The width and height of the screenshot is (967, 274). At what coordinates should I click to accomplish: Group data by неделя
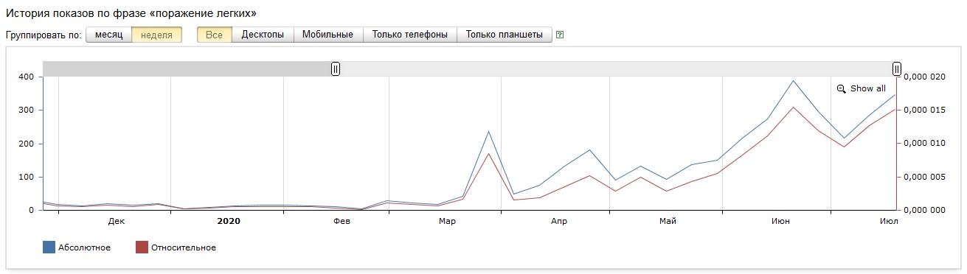(156, 35)
